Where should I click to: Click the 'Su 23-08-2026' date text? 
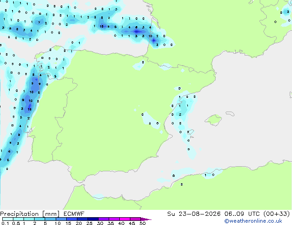(194, 214)
